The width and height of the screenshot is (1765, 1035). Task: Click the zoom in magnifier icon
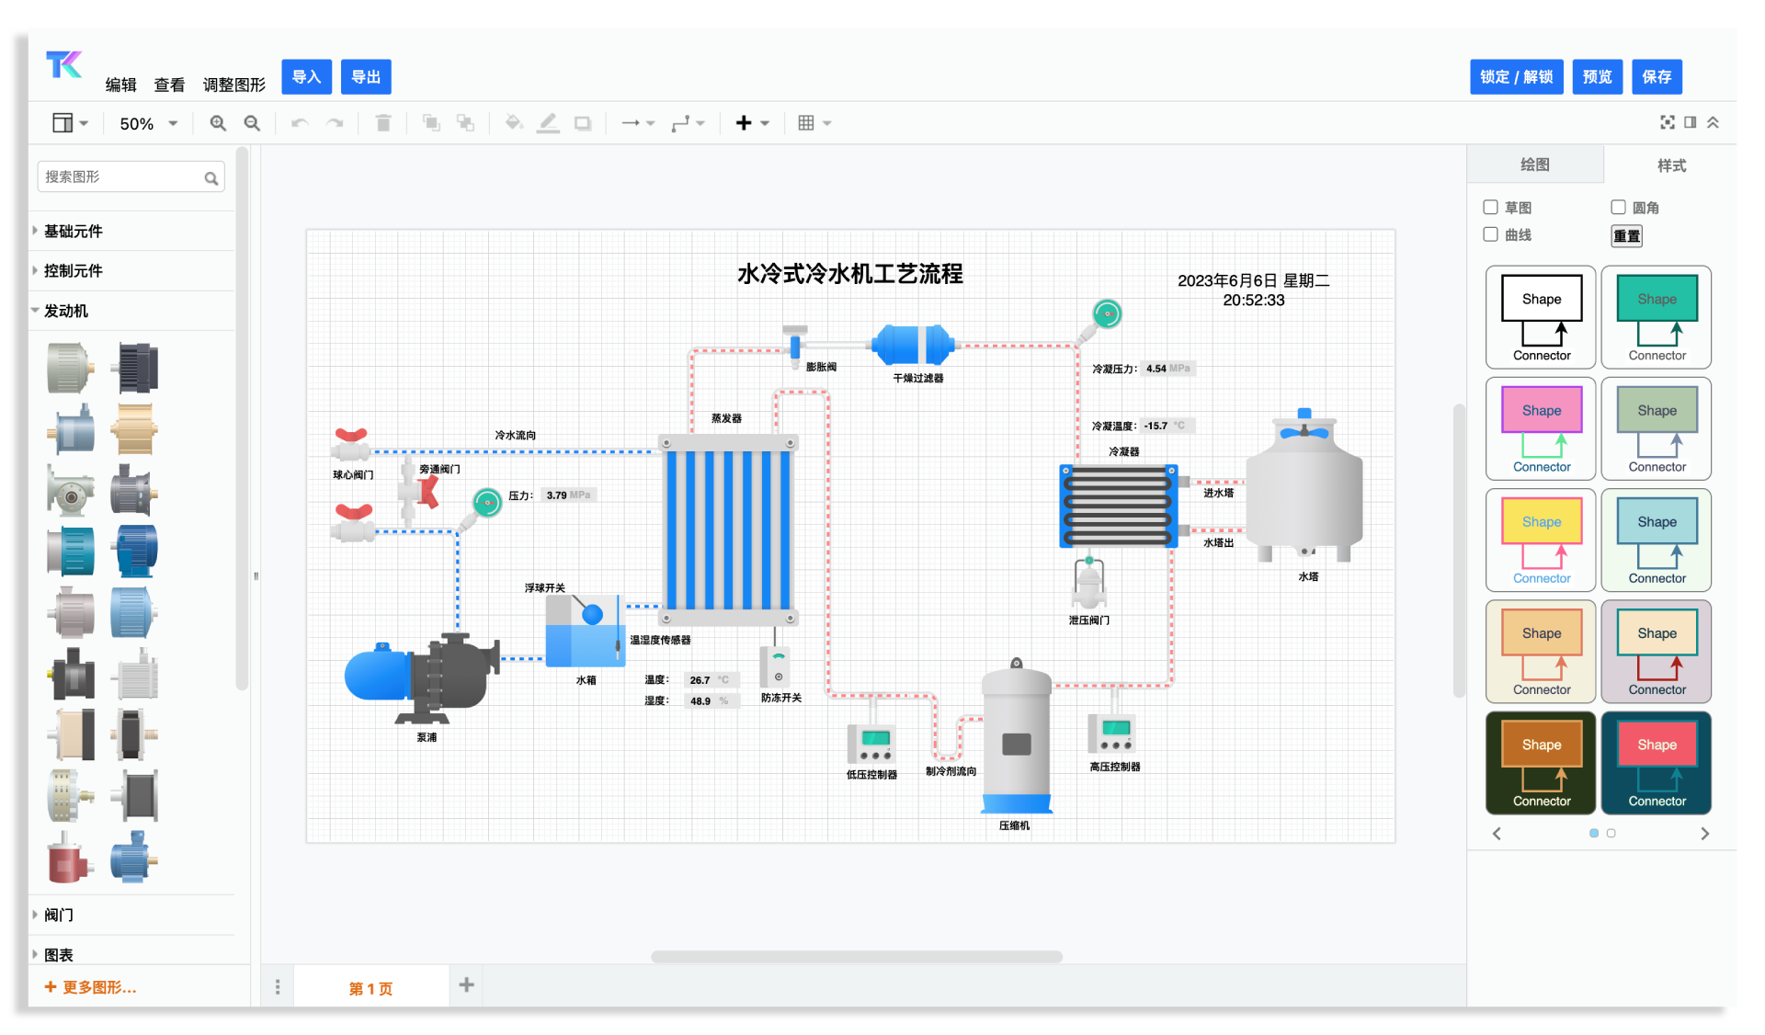tap(218, 123)
